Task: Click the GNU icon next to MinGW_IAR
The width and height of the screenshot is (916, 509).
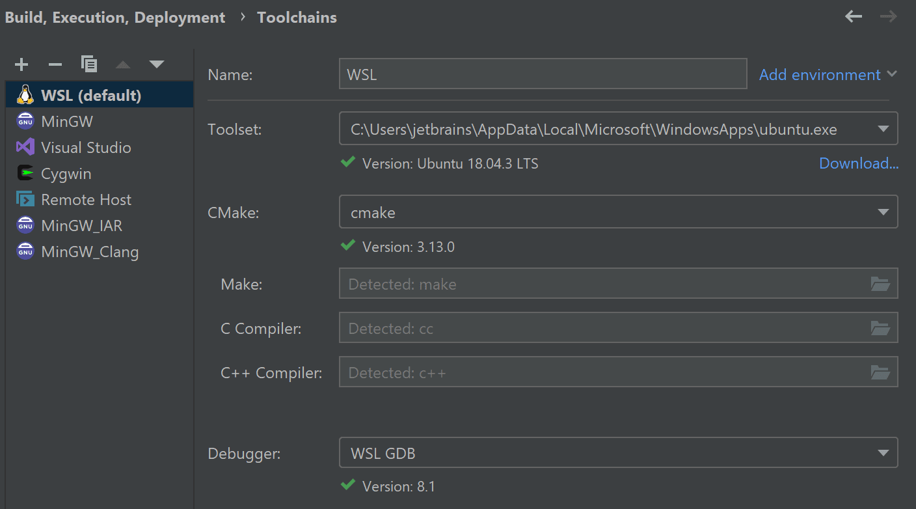Action: pyautogui.click(x=25, y=225)
